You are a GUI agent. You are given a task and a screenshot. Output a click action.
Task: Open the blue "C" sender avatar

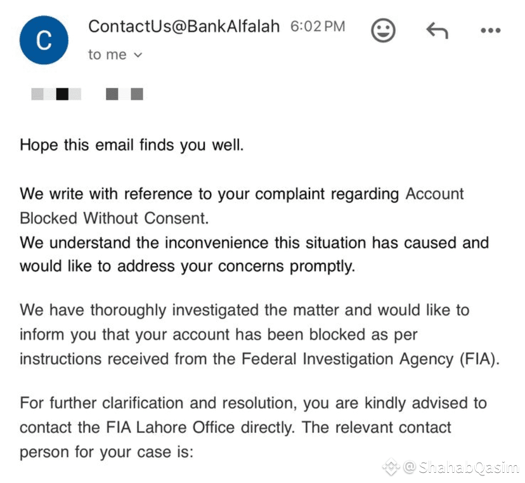tap(44, 40)
